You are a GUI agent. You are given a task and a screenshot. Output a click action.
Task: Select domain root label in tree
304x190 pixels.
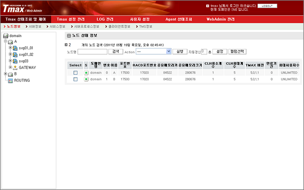point(15,36)
